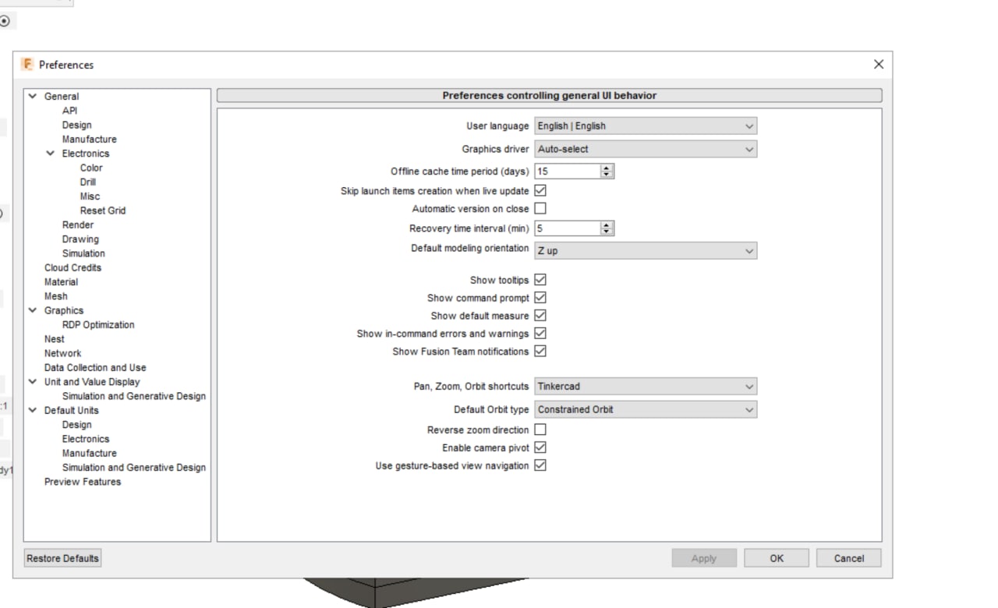Screen dimensions: 998x608
Task: Disable Show Fusion Team notifications
Action: (540, 352)
